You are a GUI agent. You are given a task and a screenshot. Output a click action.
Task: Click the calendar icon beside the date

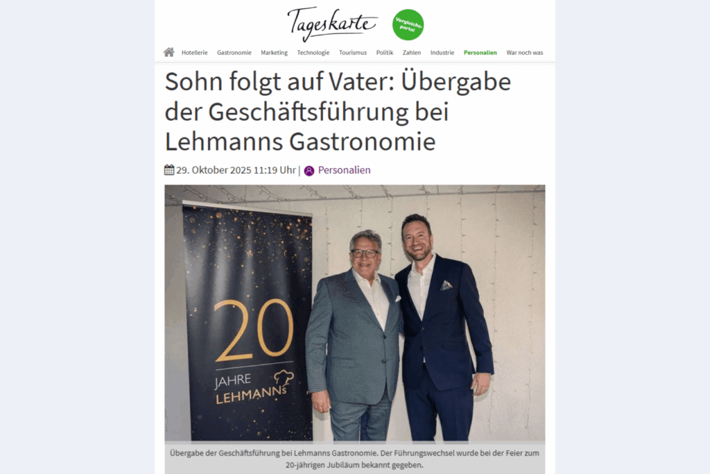click(169, 170)
